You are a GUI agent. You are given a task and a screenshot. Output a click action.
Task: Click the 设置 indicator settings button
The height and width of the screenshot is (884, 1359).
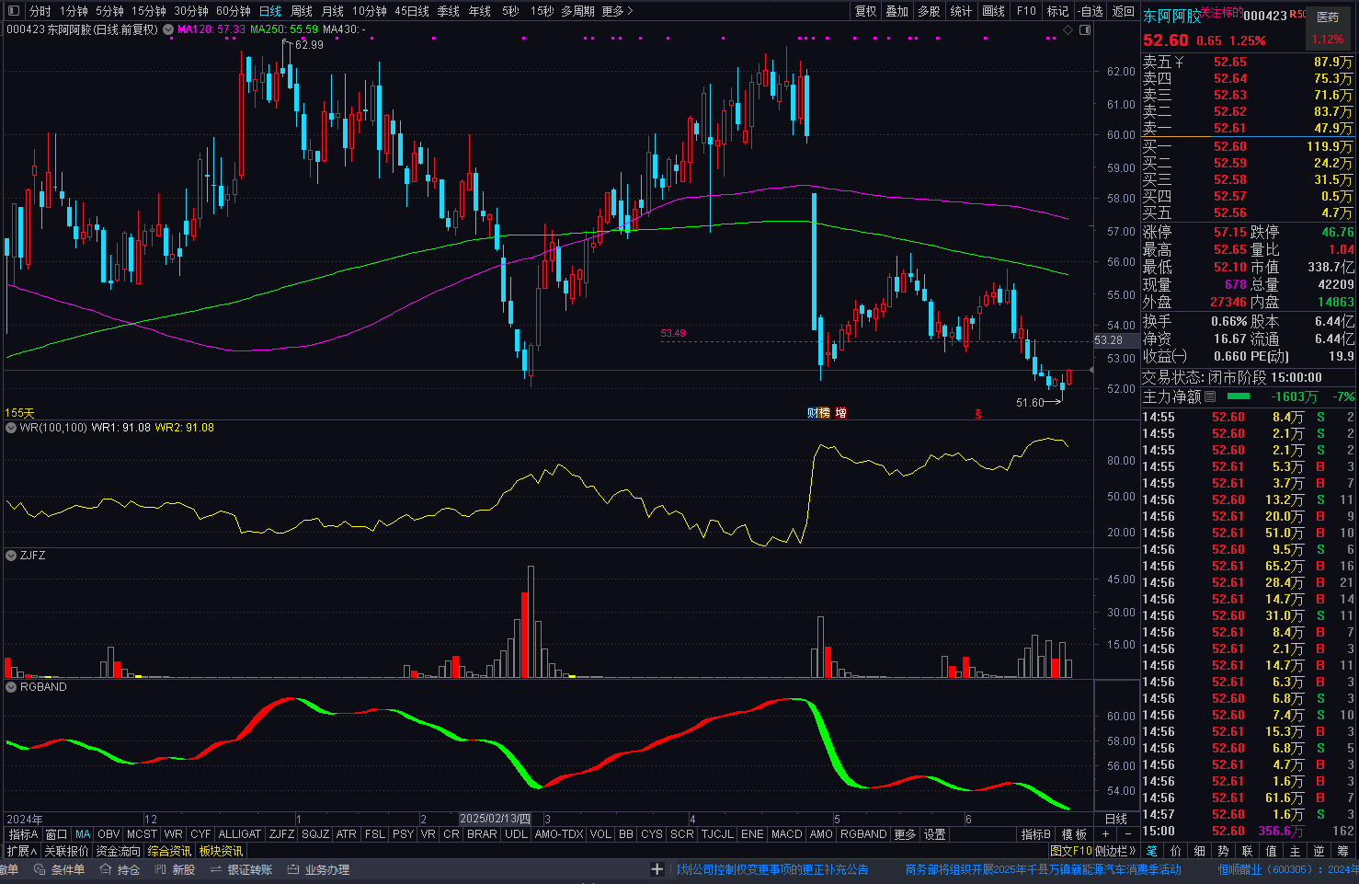point(935,834)
